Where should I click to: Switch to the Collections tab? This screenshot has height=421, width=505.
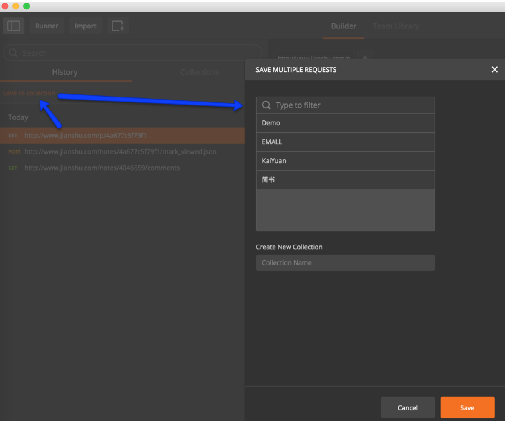click(x=200, y=72)
